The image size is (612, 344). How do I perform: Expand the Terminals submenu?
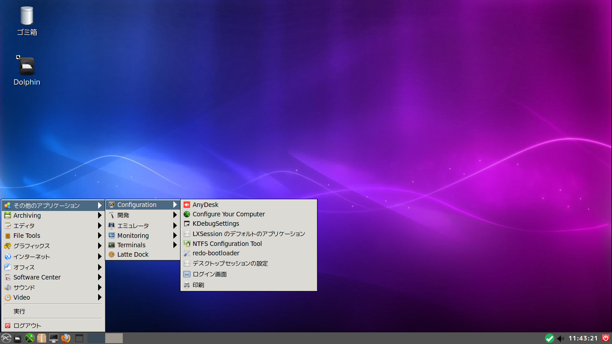tap(143, 245)
